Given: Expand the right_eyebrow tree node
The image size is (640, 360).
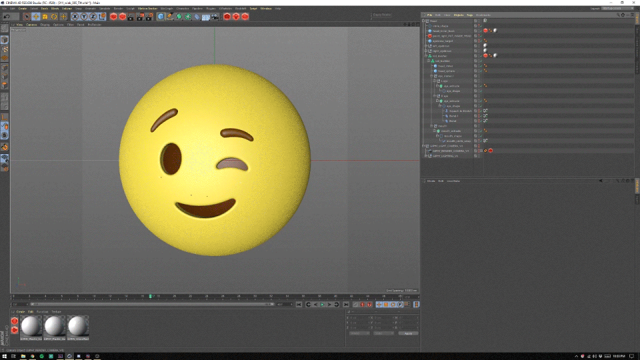Looking at the screenshot, I should [x=426, y=51].
